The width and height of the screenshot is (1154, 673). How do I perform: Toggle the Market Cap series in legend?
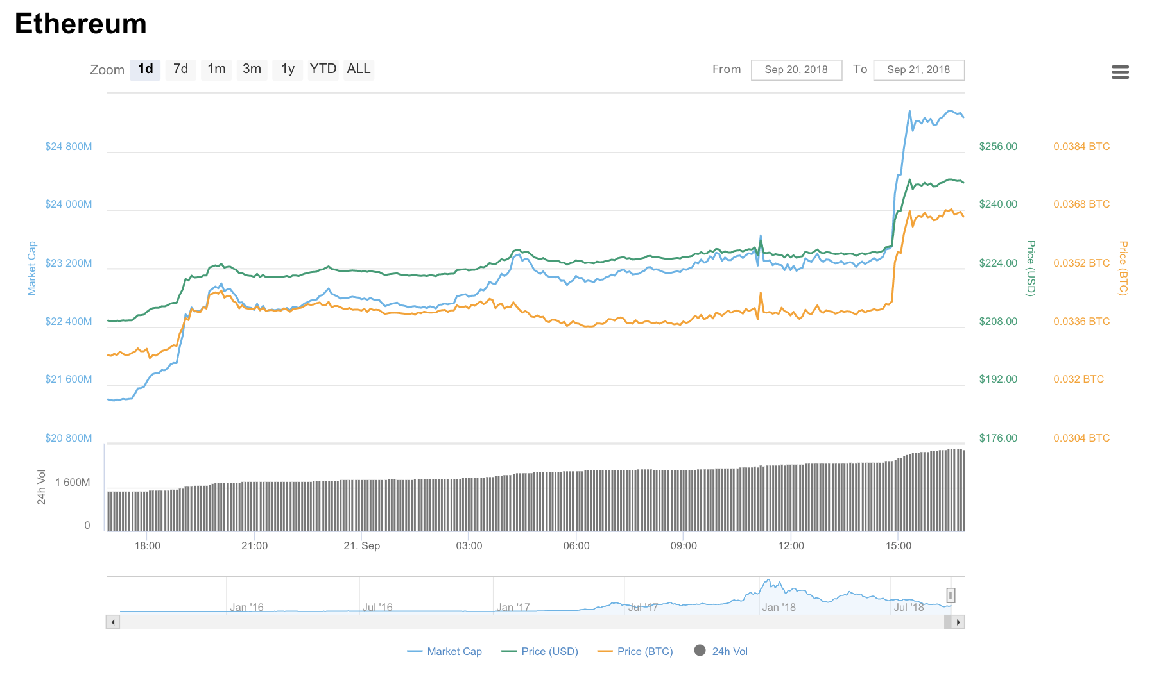coord(444,651)
